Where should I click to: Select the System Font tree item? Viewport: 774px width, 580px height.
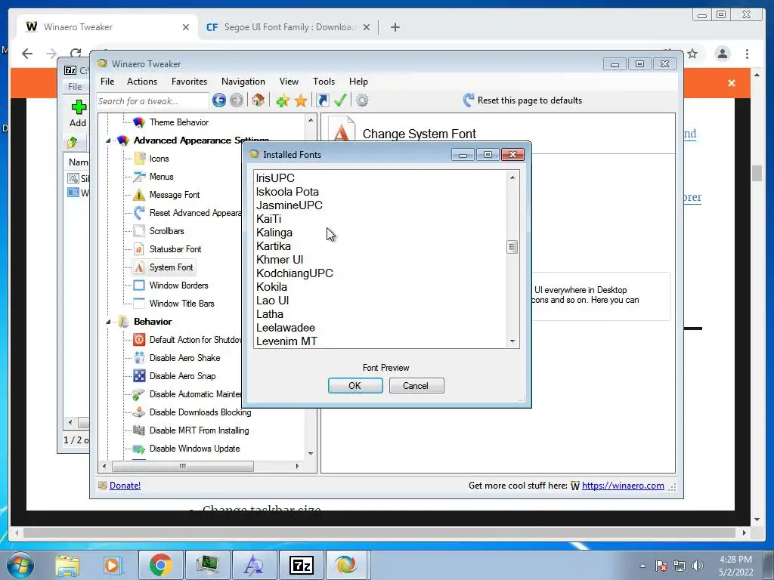click(172, 267)
